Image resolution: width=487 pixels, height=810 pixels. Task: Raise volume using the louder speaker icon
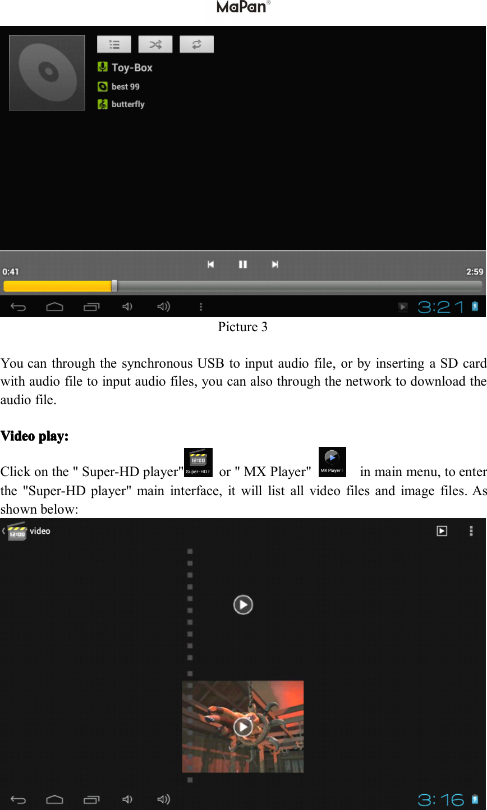tap(163, 306)
